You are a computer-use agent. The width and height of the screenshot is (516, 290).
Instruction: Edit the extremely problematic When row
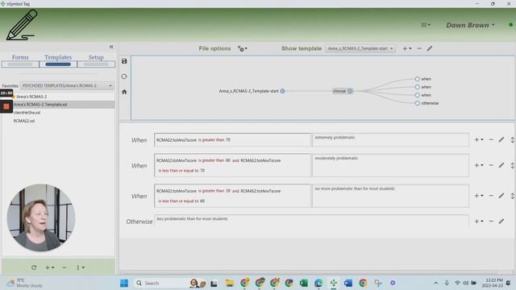(x=501, y=139)
